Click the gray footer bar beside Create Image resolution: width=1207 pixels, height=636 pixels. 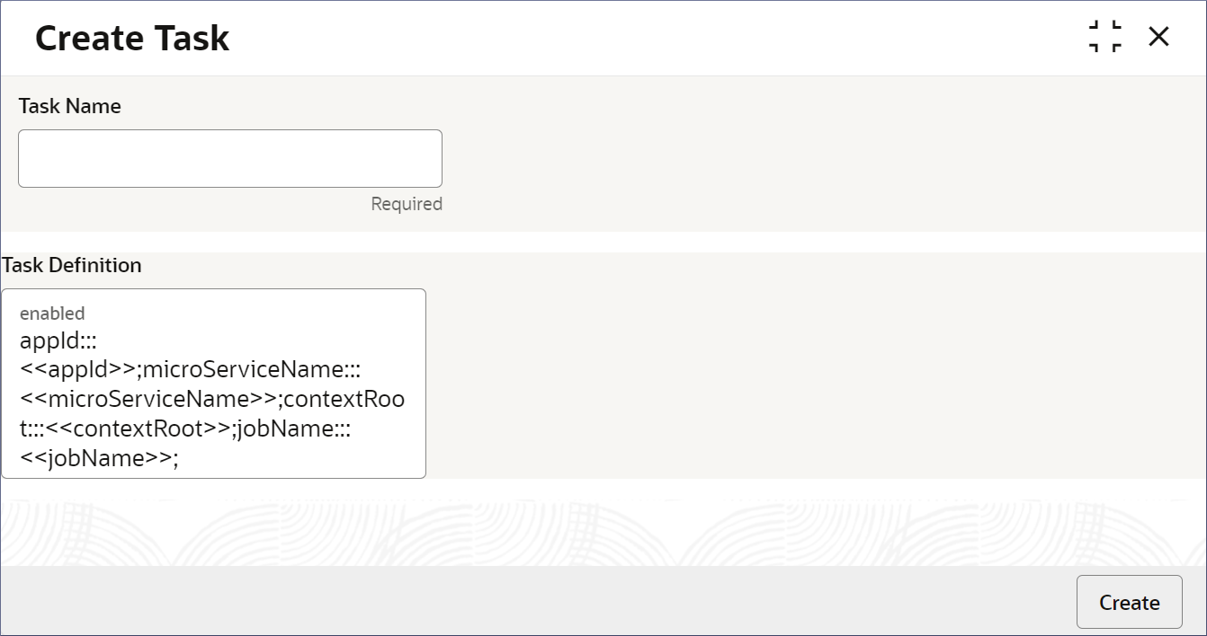coord(538,601)
